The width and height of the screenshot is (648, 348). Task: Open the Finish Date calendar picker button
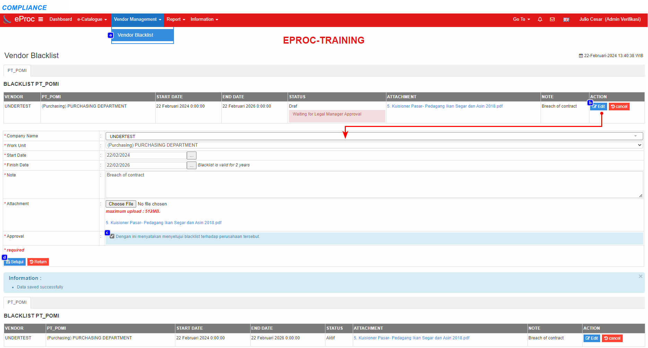click(191, 165)
